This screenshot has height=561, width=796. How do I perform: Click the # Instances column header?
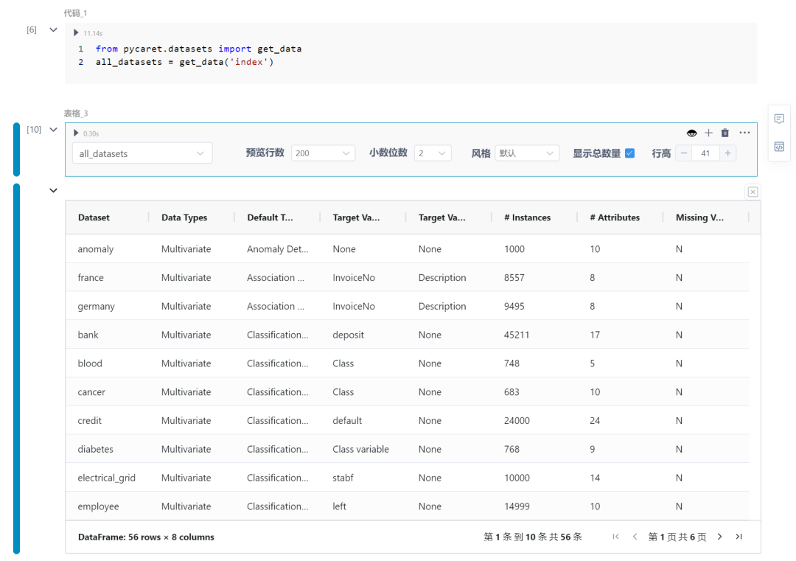tap(527, 217)
